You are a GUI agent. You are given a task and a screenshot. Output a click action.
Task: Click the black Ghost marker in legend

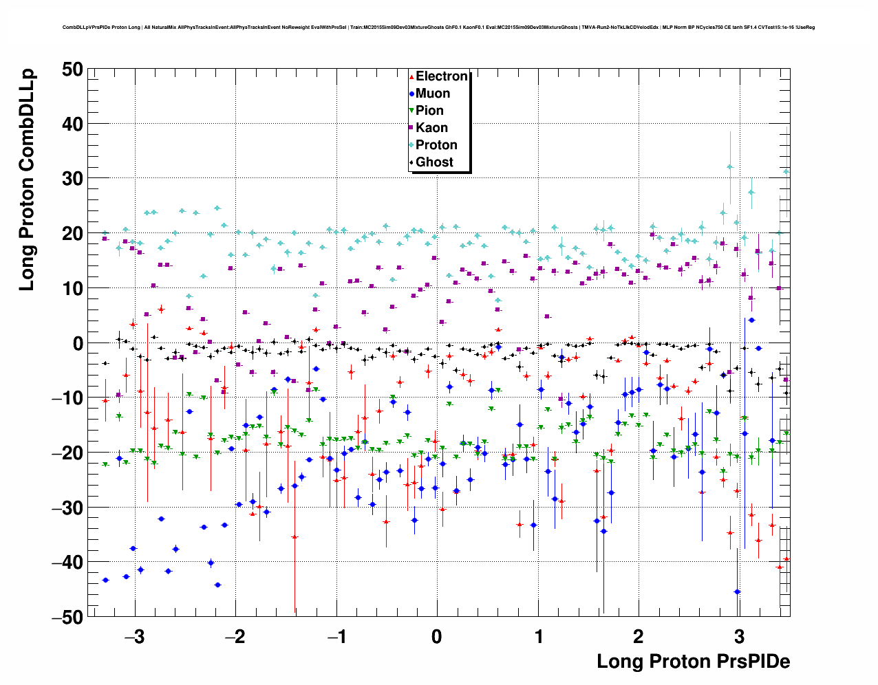(411, 163)
